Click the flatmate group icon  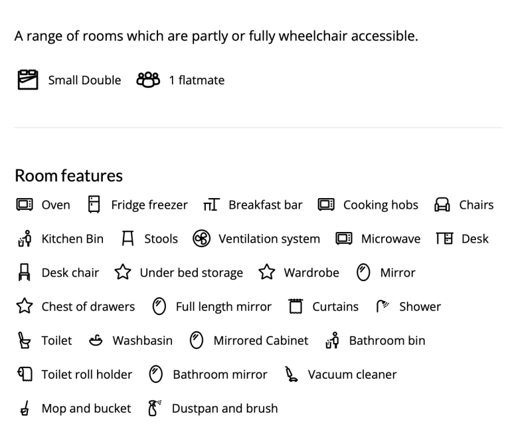148,80
